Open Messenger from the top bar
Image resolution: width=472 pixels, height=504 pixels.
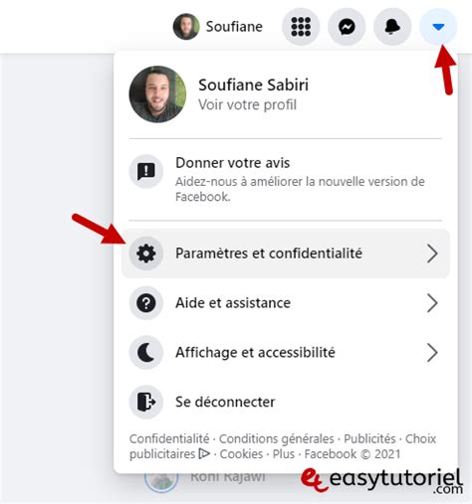(347, 27)
